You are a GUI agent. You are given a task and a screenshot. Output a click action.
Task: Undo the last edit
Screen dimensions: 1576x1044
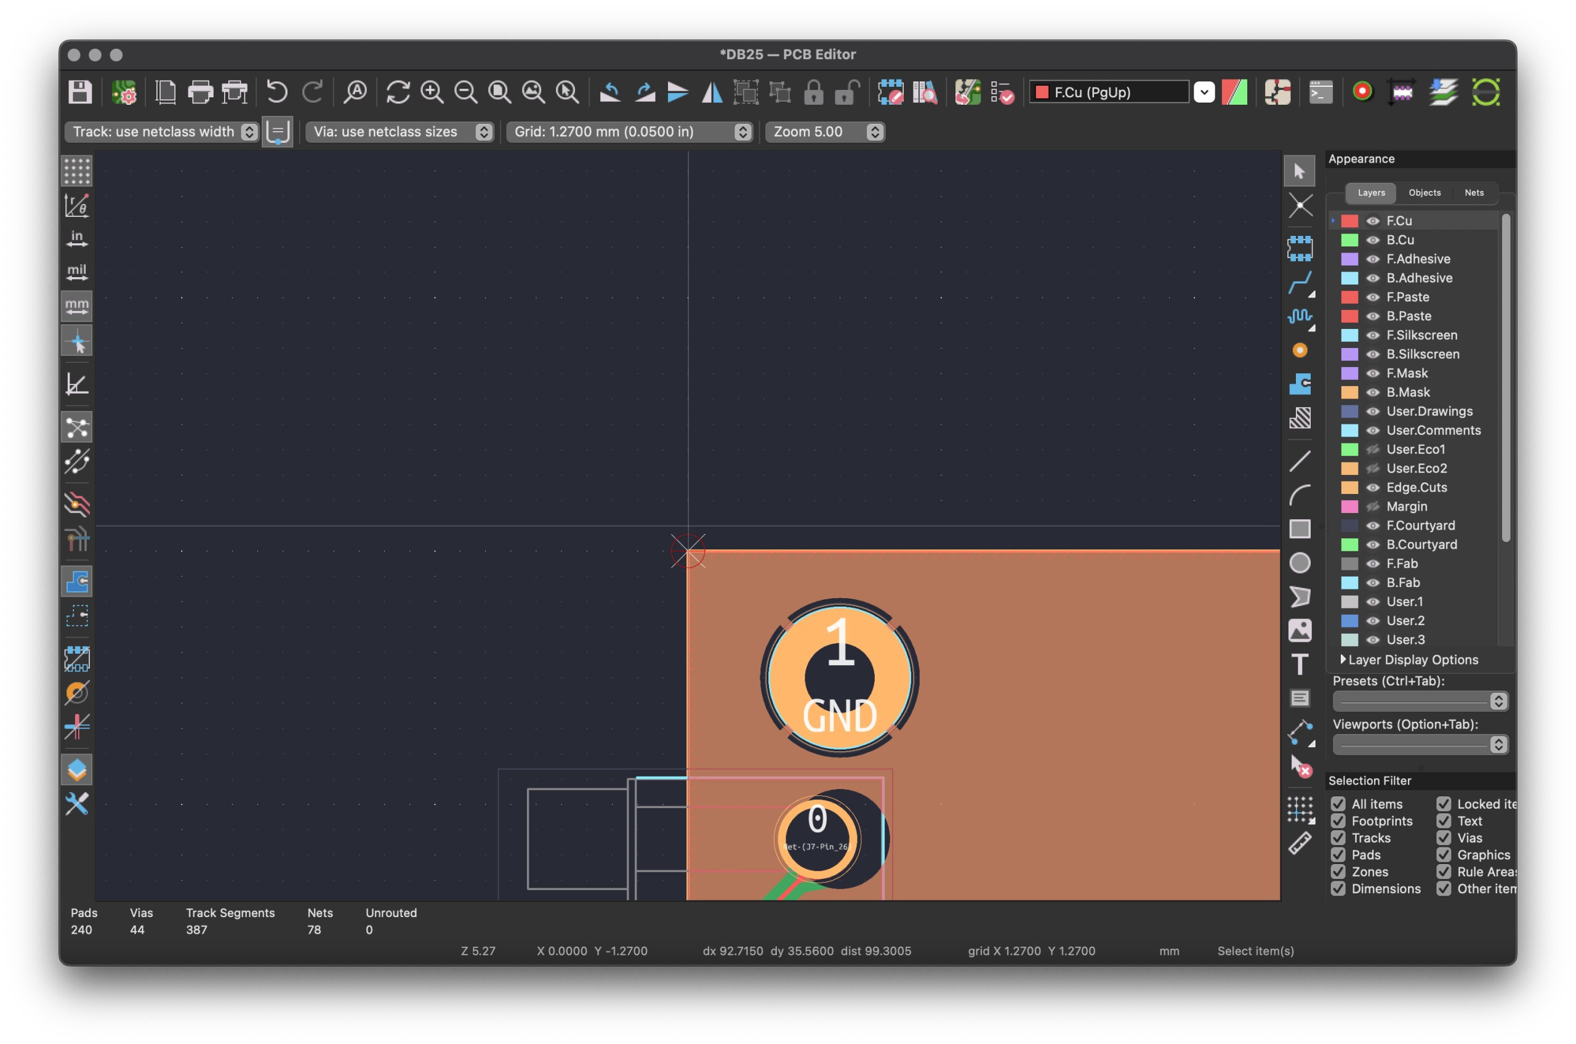276,92
